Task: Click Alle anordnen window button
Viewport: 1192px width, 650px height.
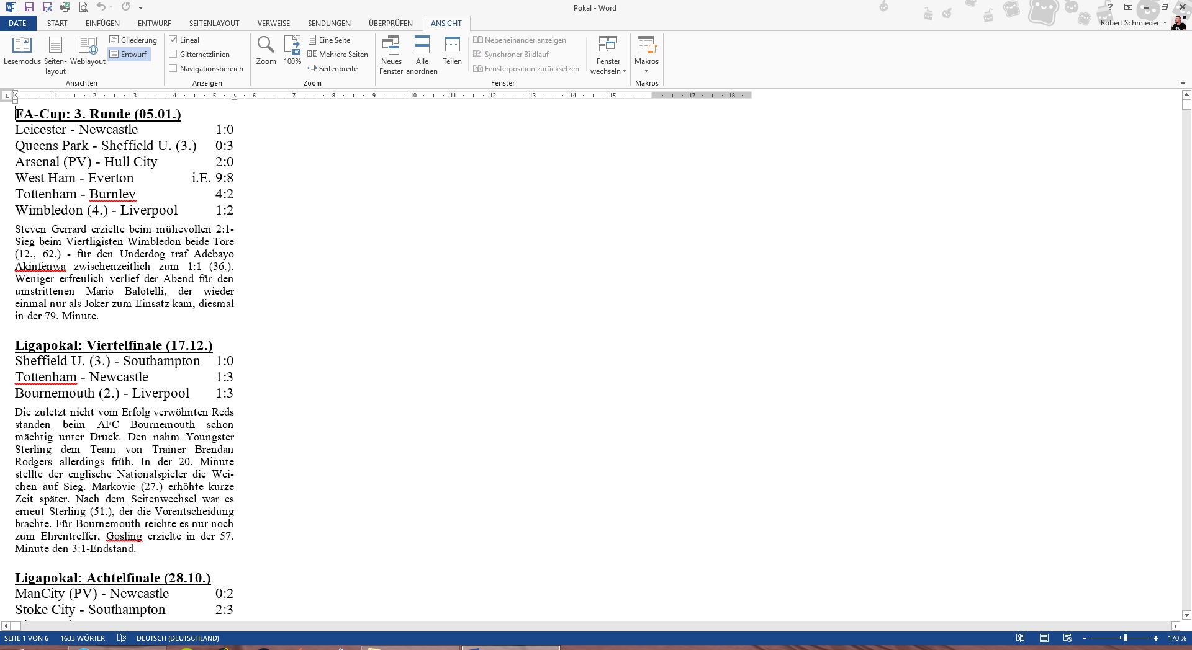Action: 422,55
